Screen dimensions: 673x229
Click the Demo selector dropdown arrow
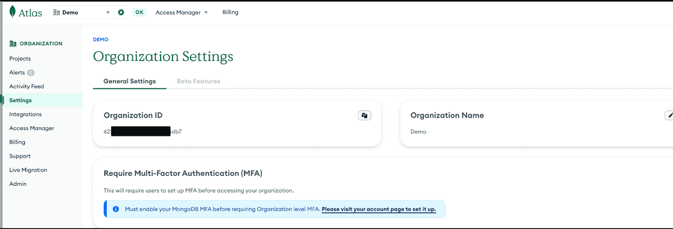(x=108, y=13)
